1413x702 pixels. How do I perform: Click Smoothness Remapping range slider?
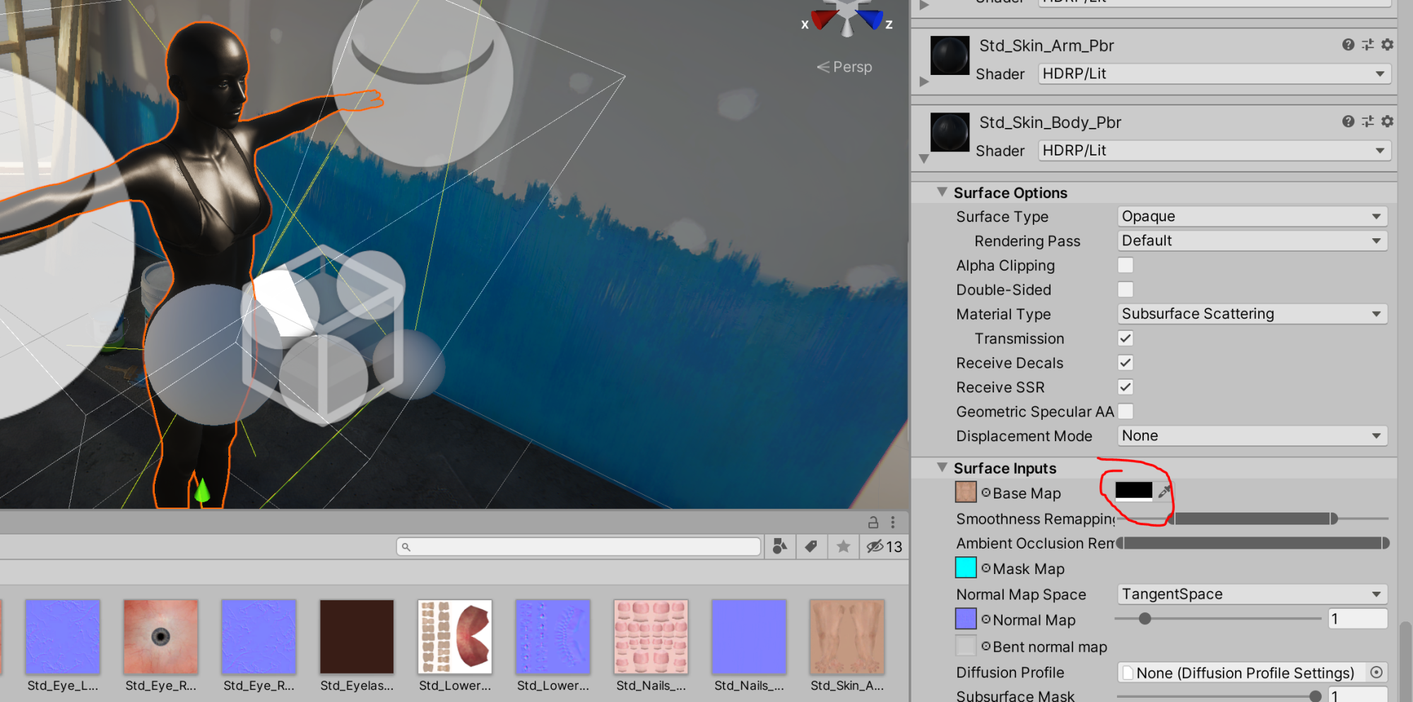(x=1252, y=519)
